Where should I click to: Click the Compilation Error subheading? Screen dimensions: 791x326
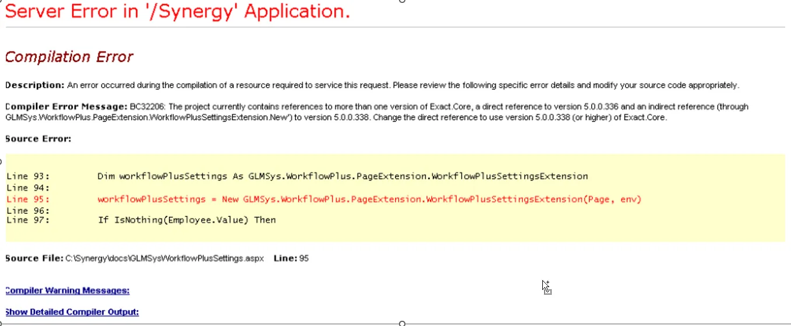pyautogui.click(x=69, y=57)
